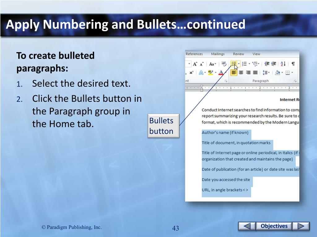The height and width of the screenshot is (237, 317).
Task: Click the 'Paragraph' group label
Action: (260, 81)
